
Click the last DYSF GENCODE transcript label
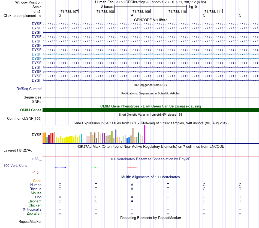point(37,80)
